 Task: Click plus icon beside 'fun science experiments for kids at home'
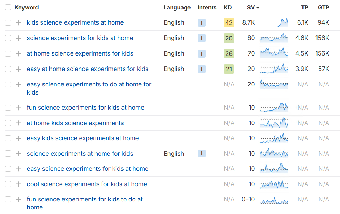19,108
